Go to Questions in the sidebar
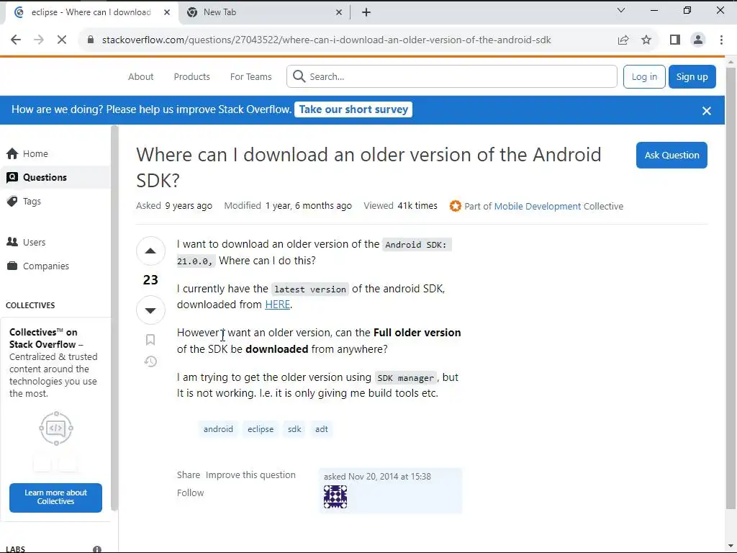737x553 pixels. pyautogui.click(x=55, y=177)
